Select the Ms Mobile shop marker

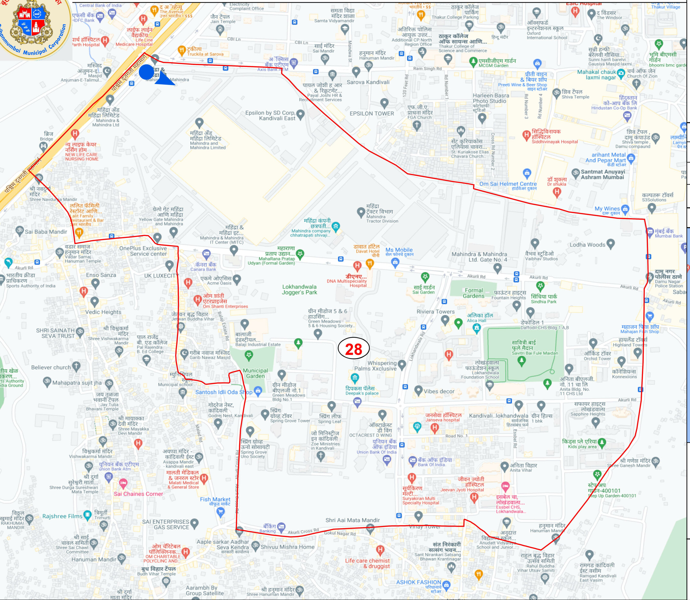coord(396,262)
